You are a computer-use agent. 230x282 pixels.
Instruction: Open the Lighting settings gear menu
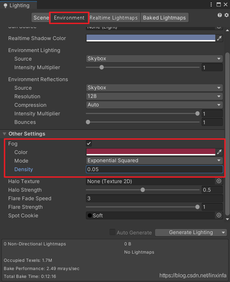226,15
